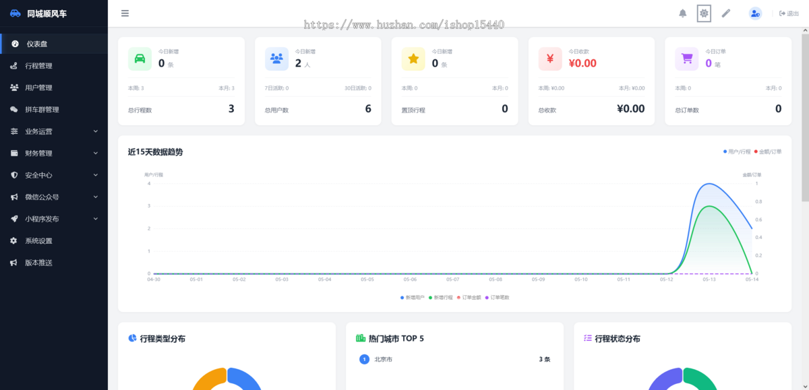Toggle the 订单金额 legend series
Viewport: 809px width, 390px height.
click(x=469, y=297)
